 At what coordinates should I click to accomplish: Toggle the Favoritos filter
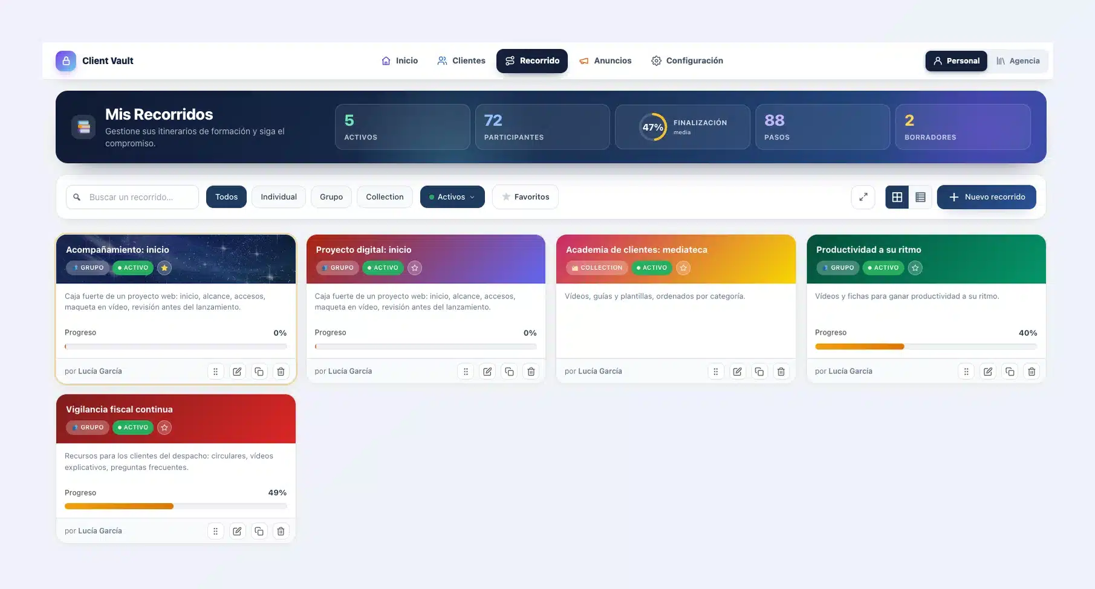(525, 197)
